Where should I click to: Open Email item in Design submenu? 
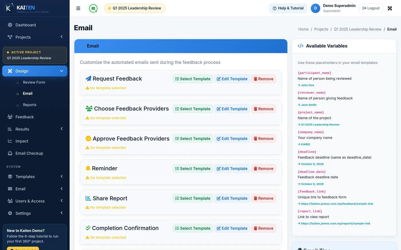pyautogui.click(x=27, y=93)
